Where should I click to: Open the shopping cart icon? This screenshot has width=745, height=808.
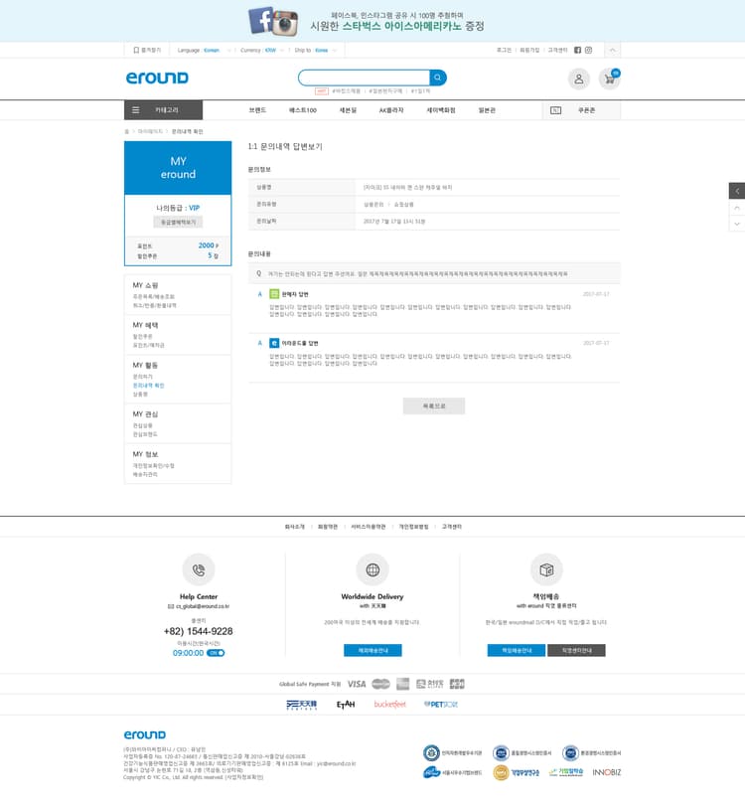click(610, 79)
